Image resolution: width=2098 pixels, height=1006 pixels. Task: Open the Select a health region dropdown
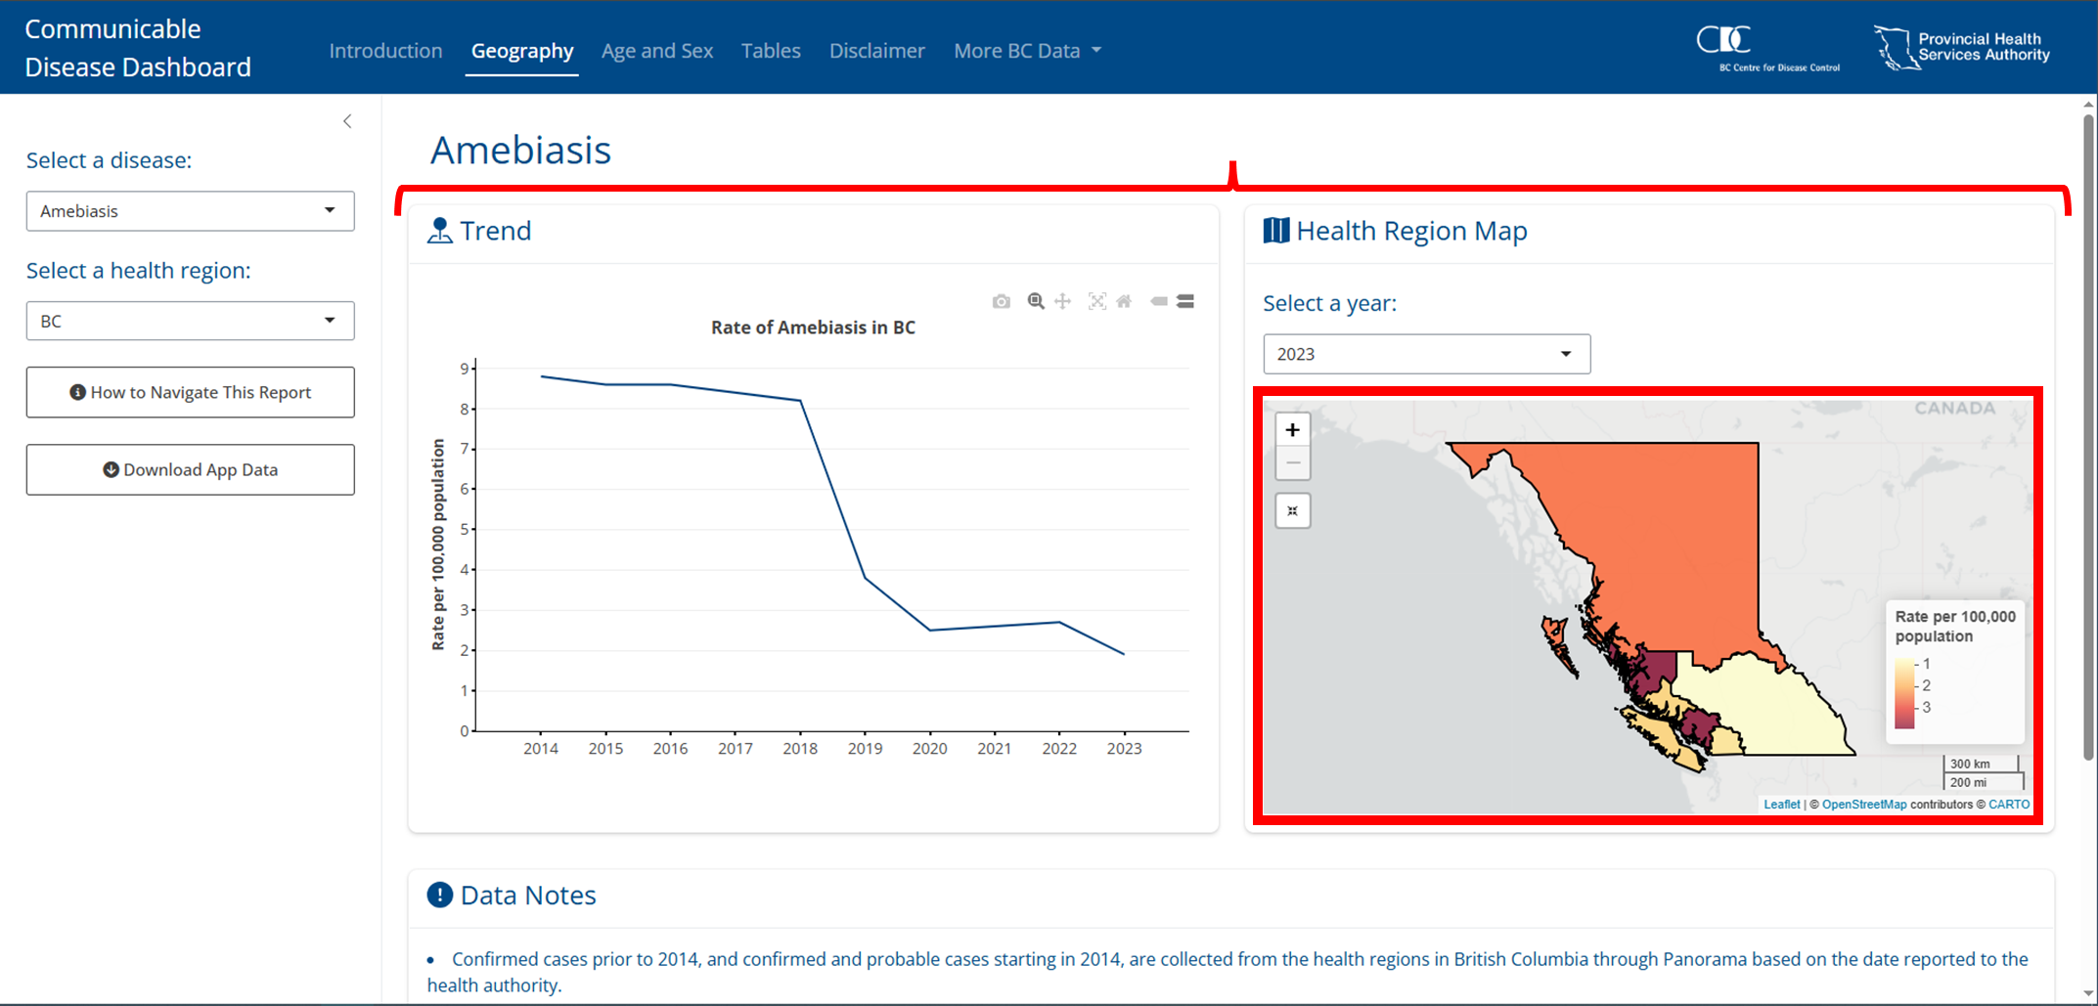[190, 321]
